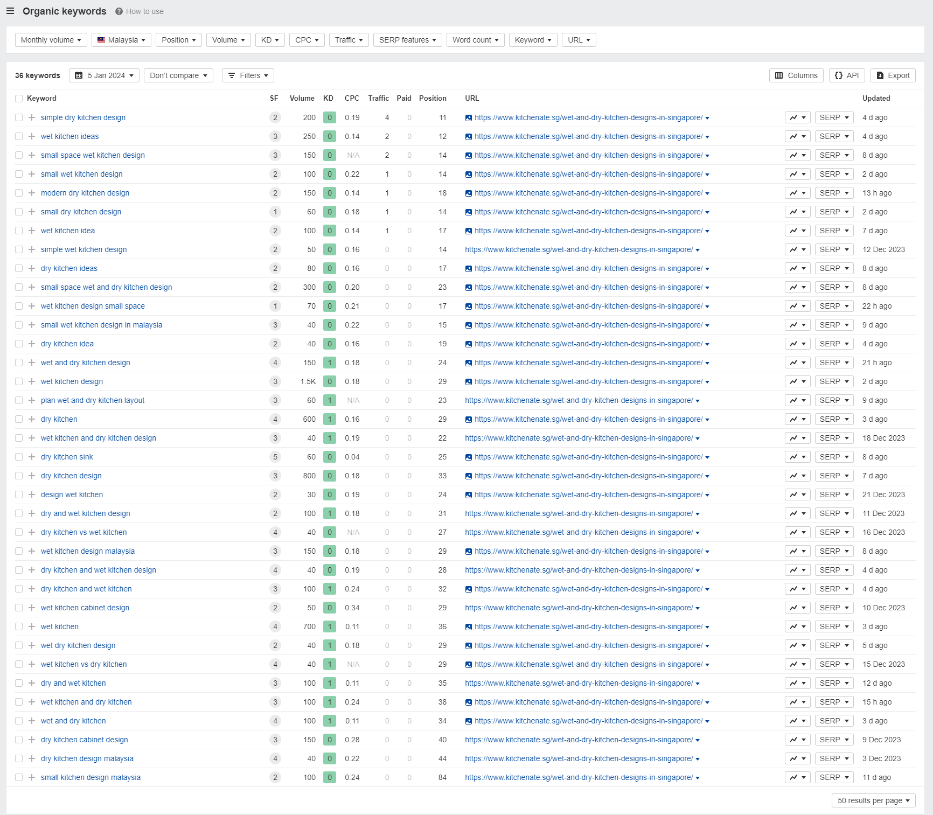
Task: Open the Traffic filter menu
Action: (349, 40)
